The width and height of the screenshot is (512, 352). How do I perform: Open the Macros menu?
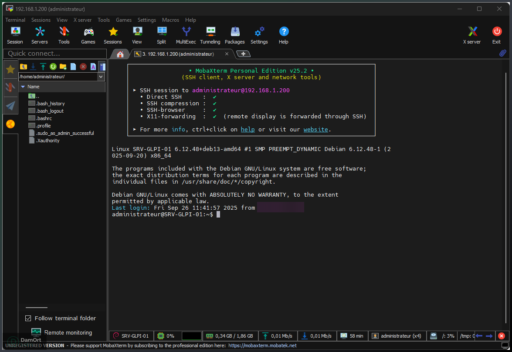click(x=170, y=20)
